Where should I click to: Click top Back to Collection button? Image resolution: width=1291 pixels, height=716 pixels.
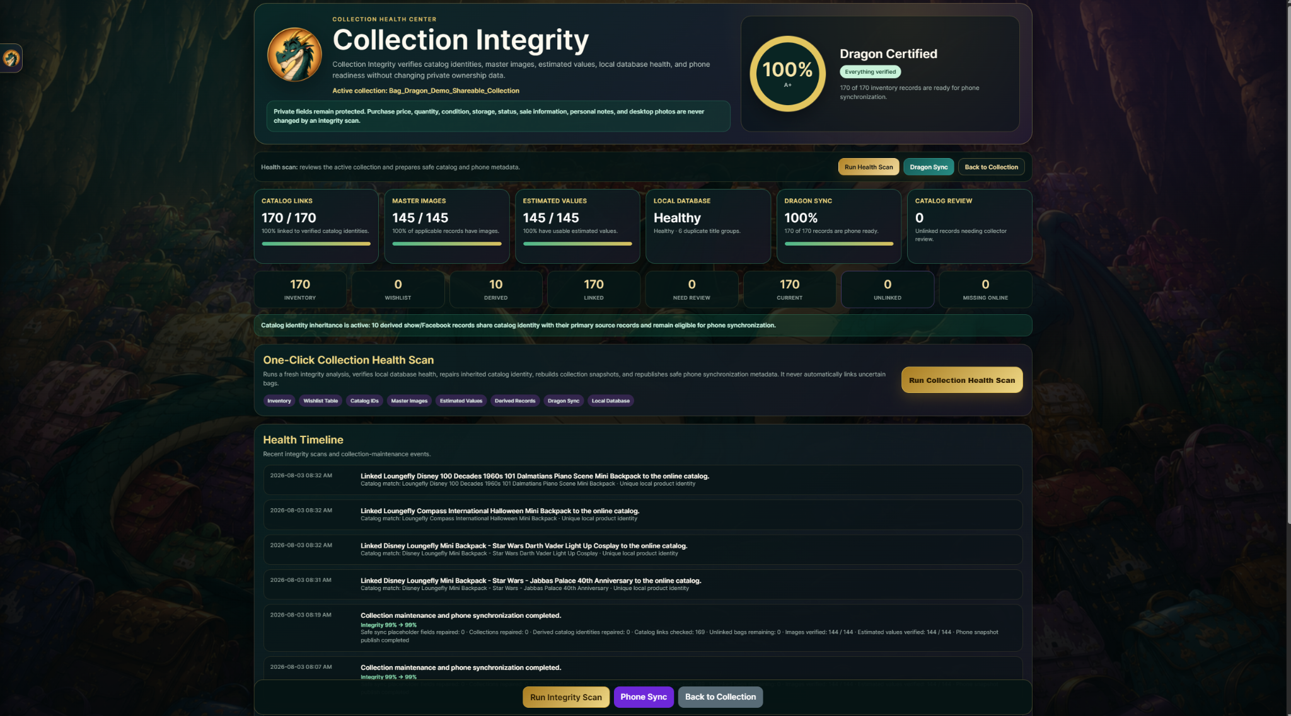[991, 167]
